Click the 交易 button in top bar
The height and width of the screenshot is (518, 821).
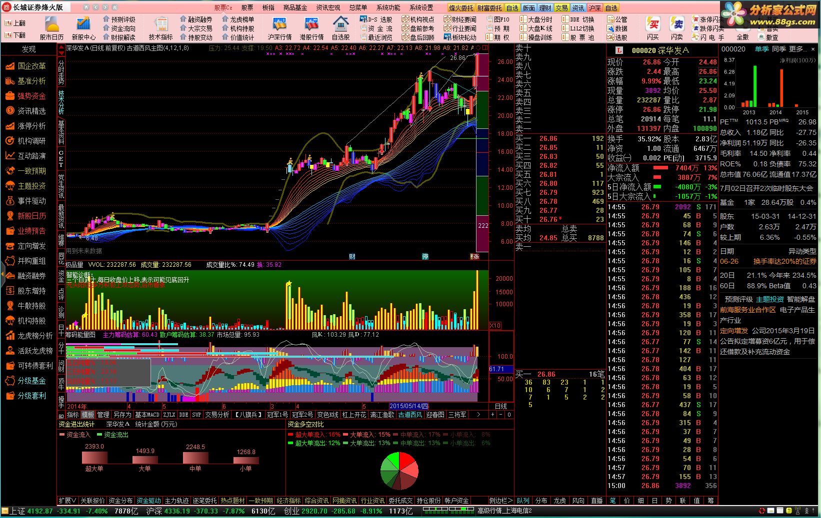click(561, 7)
